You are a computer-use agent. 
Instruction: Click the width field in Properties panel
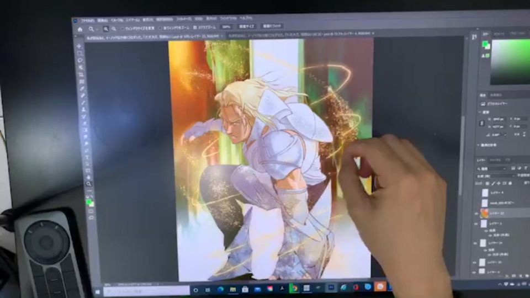point(498,119)
